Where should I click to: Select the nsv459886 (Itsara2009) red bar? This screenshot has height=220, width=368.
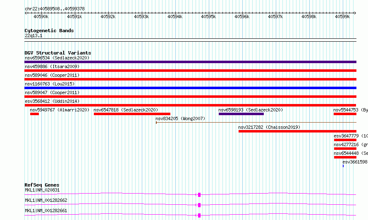(x=190, y=71)
